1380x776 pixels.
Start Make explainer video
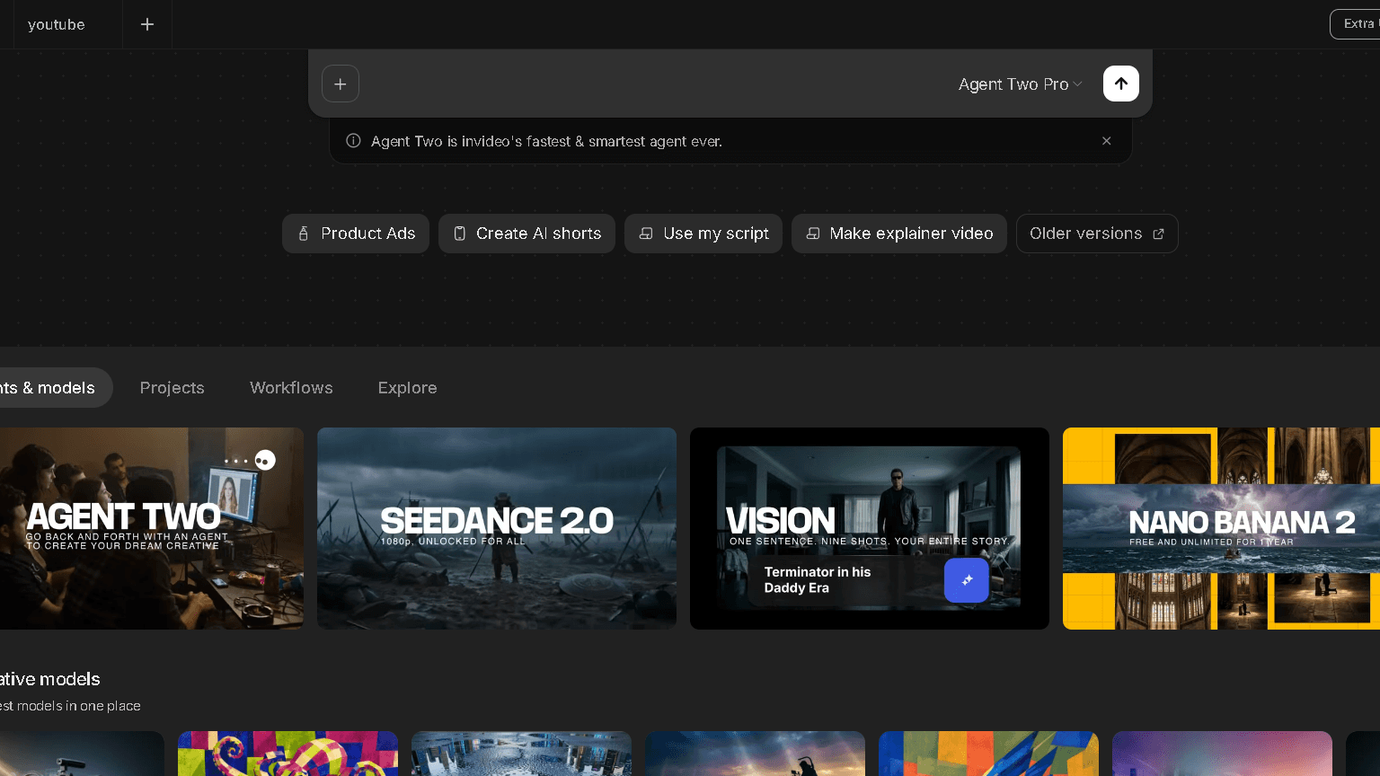click(x=899, y=234)
